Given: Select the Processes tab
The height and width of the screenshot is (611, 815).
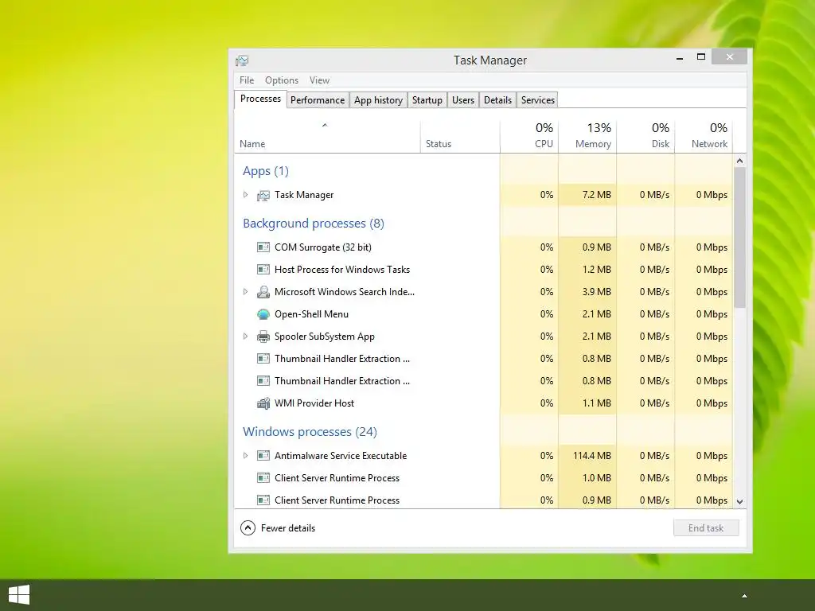Looking at the screenshot, I should pos(260,99).
